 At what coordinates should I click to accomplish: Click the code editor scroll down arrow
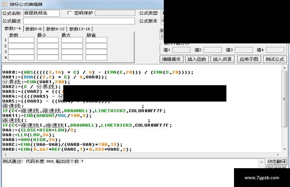285,149
